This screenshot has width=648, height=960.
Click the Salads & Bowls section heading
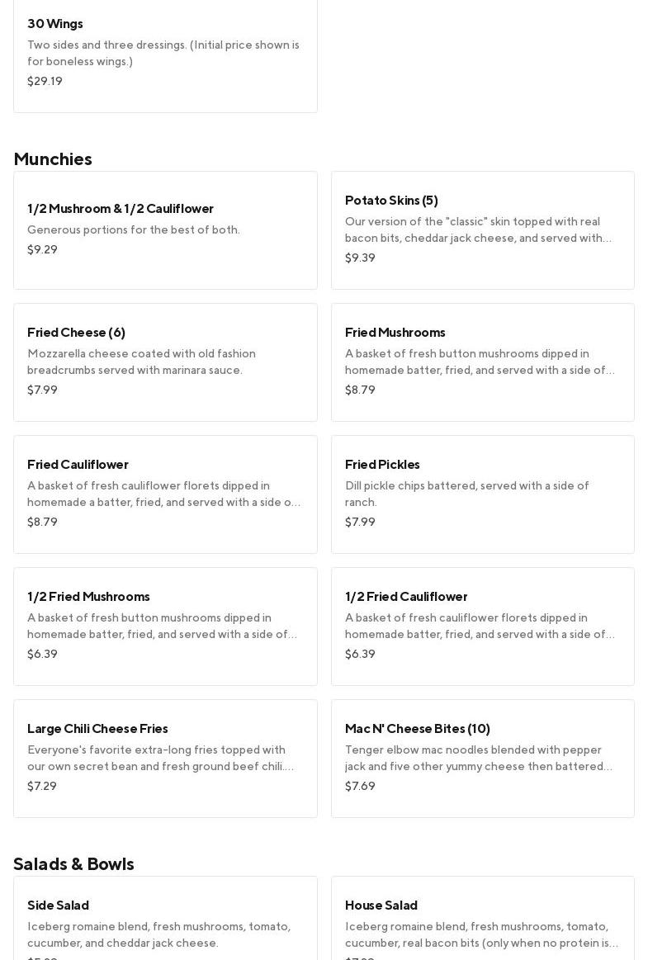[x=73, y=863]
